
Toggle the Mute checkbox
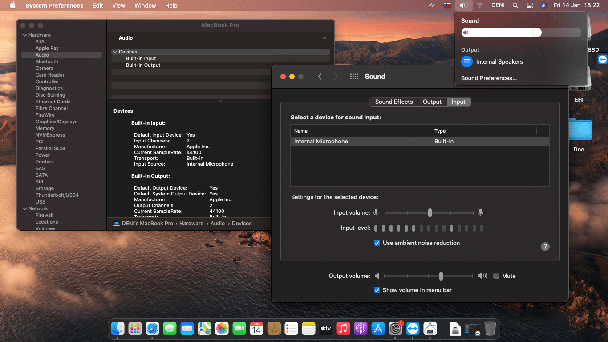click(x=496, y=276)
